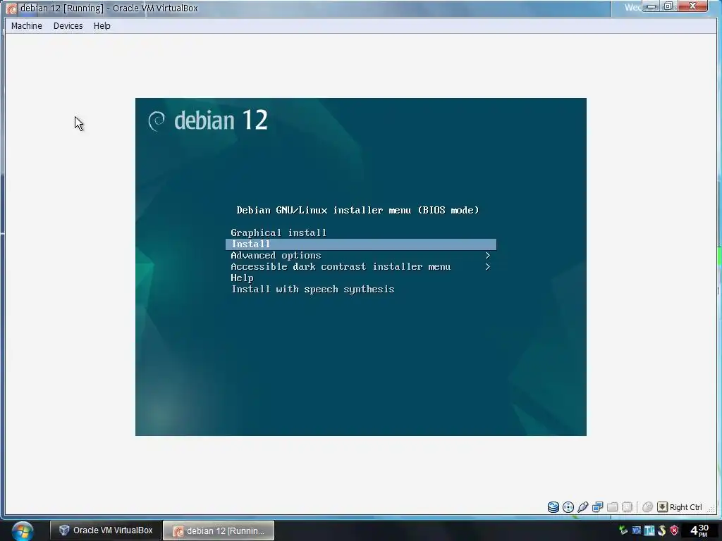Click the red shield security tray icon
The height and width of the screenshot is (541, 722).
(x=674, y=530)
